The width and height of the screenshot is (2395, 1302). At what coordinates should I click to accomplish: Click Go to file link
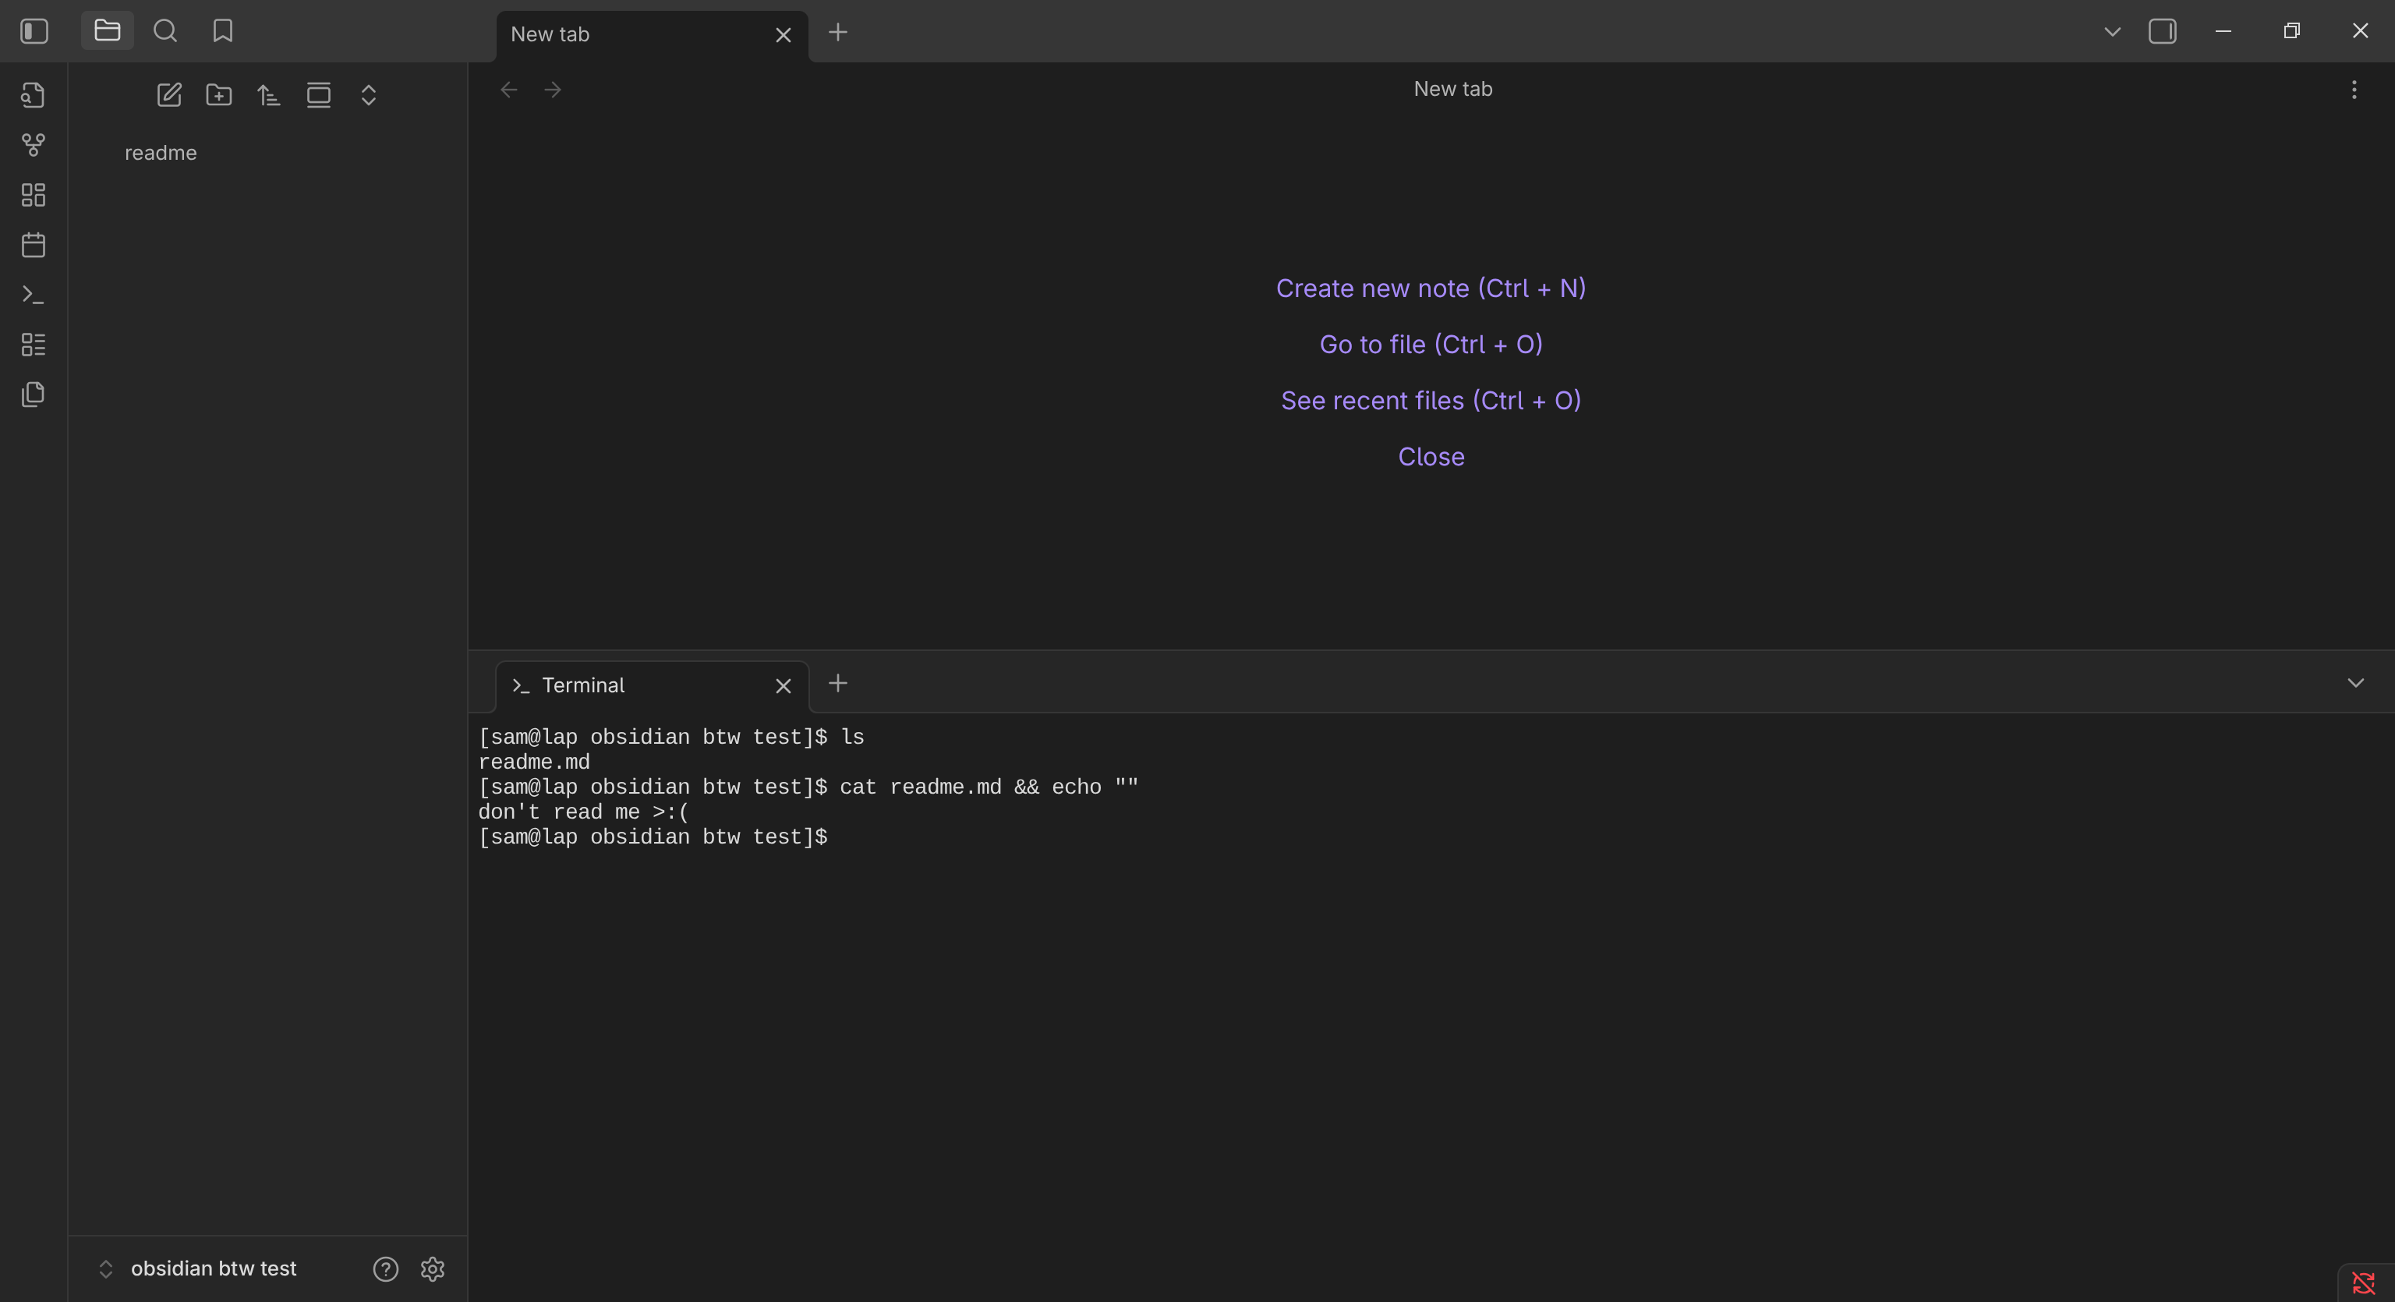[x=1430, y=344]
